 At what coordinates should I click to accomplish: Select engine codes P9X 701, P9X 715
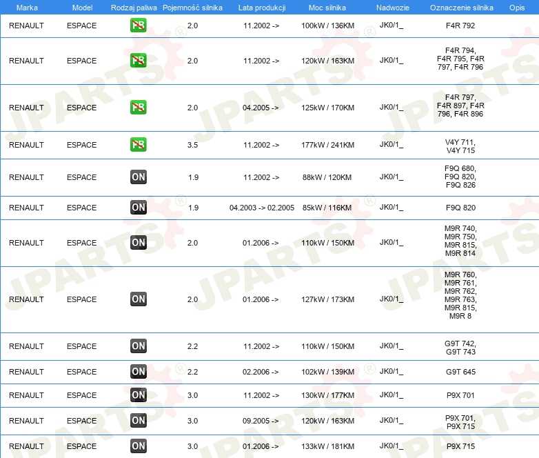pos(460,422)
